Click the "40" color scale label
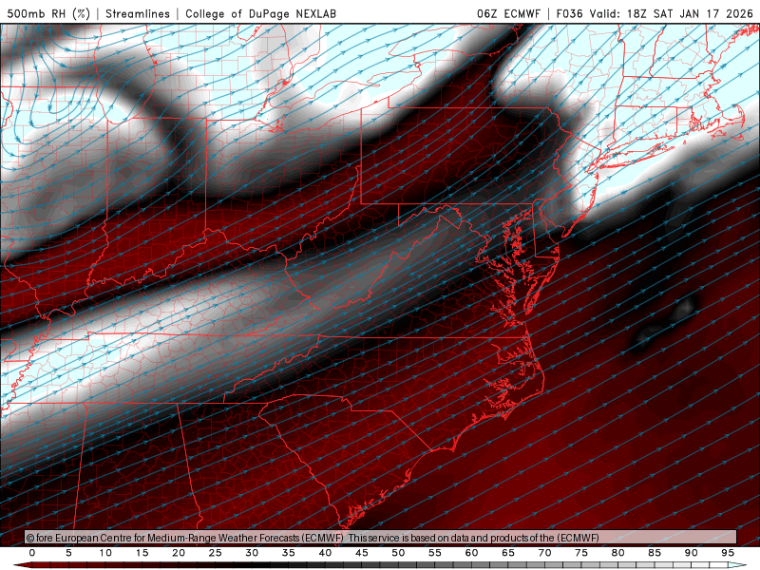Viewport: 760px width, 570px height. (325, 553)
